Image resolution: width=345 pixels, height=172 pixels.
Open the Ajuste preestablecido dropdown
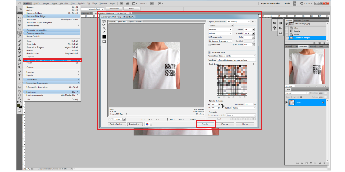click(239, 22)
